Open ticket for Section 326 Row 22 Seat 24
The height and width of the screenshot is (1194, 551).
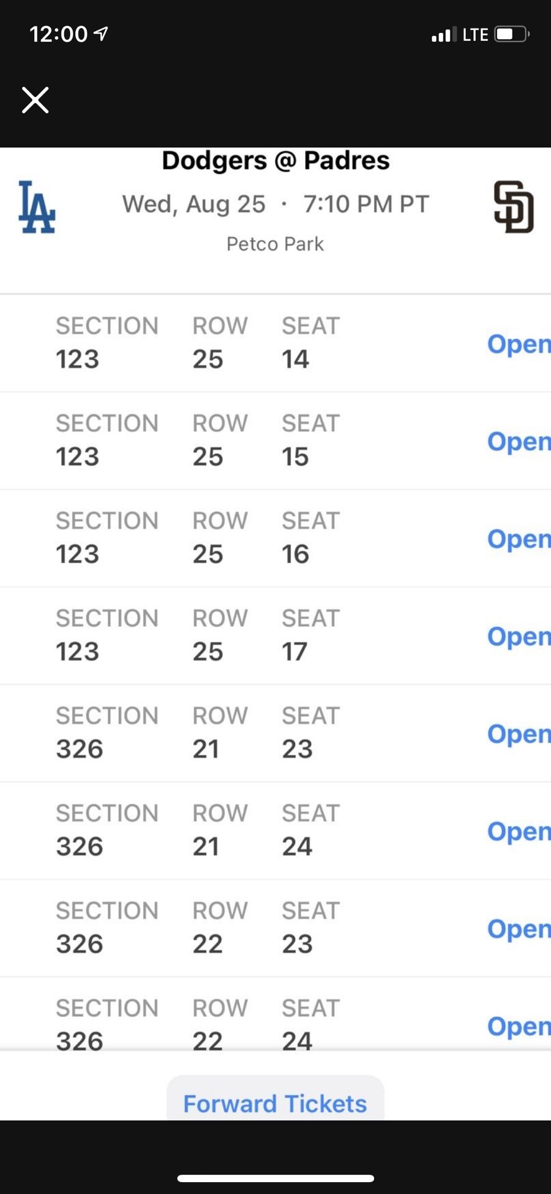(518, 1026)
